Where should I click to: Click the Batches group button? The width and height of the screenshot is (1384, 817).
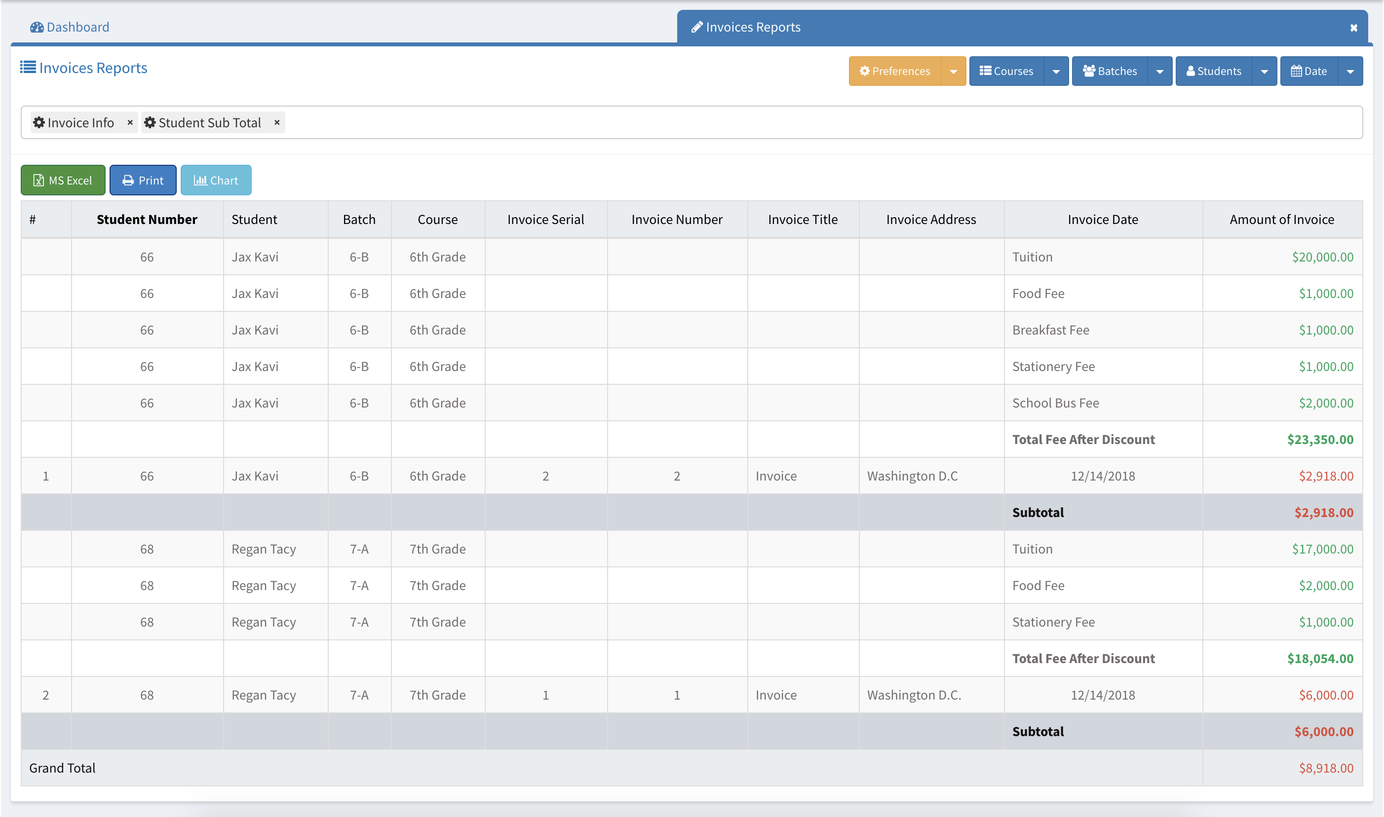coord(1110,71)
